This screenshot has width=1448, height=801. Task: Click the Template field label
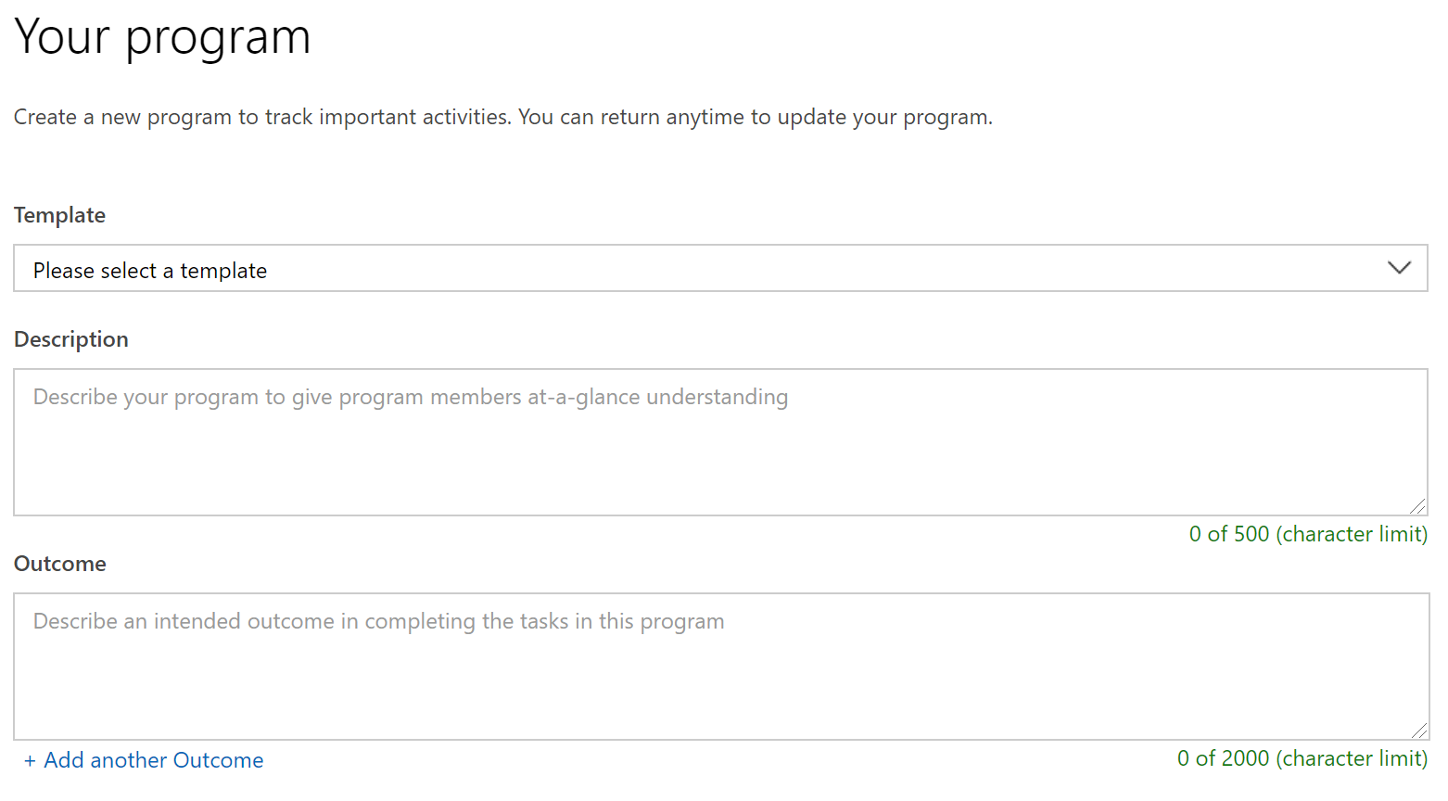(x=59, y=214)
